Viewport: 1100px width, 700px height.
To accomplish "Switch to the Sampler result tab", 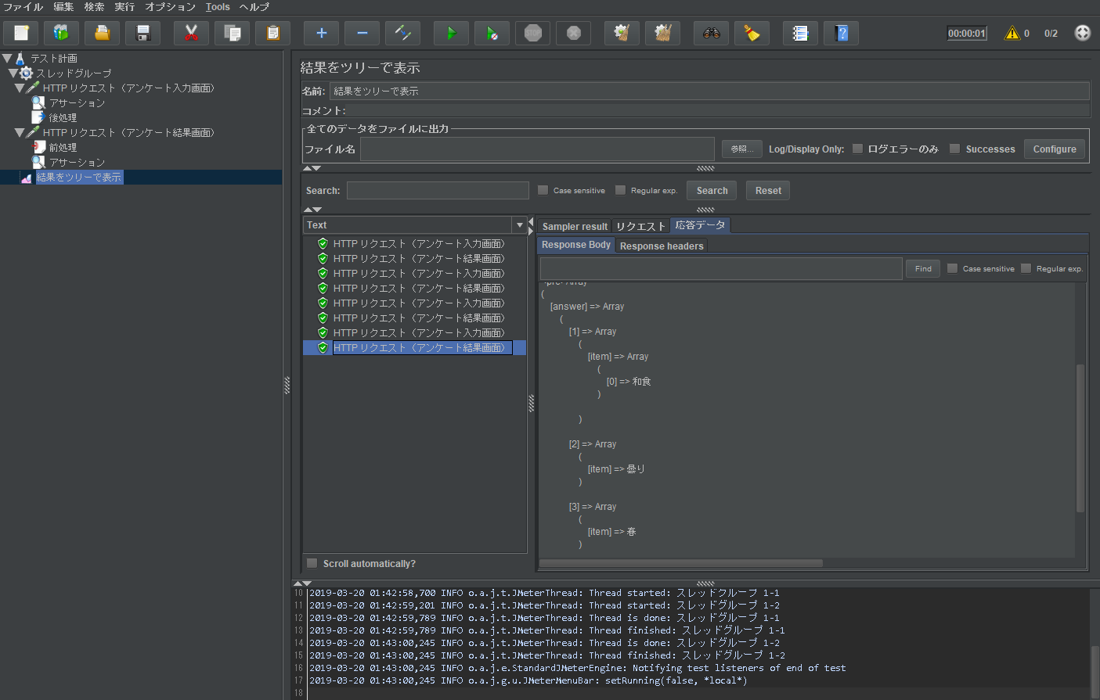I will (x=575, y=226).
